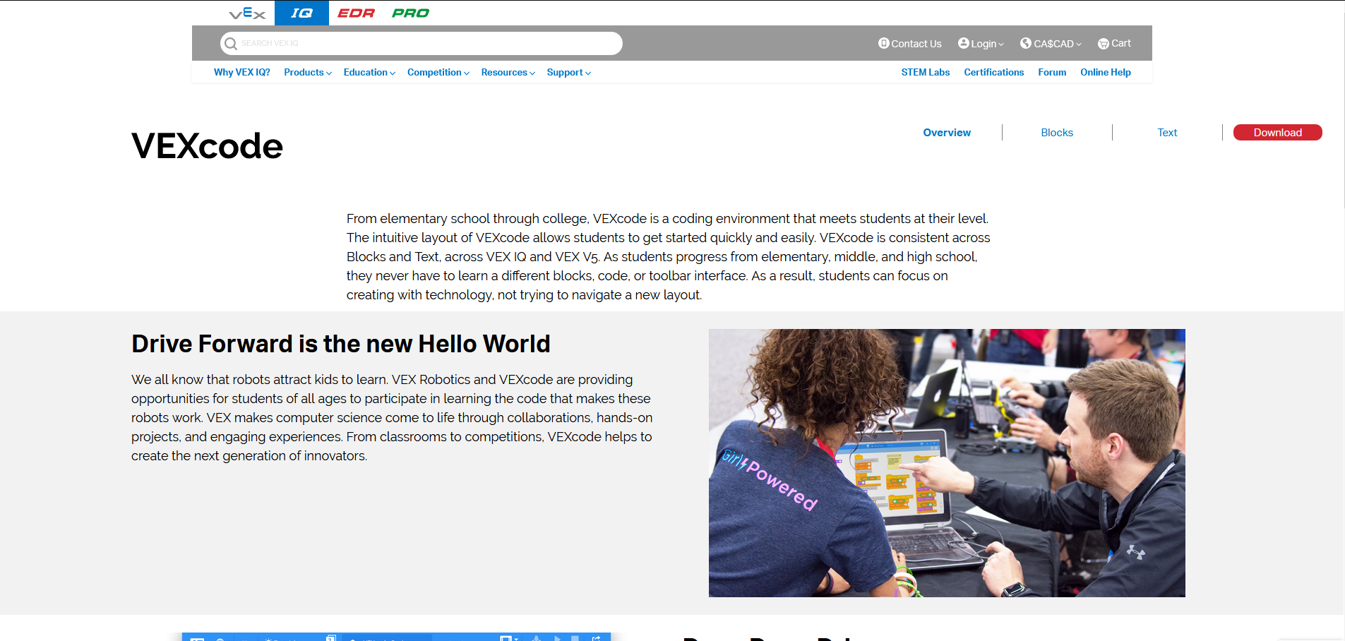This screenshot has width=1345, height=641.
Task: Click the globe currency icon
Action: pos(1026,43)
